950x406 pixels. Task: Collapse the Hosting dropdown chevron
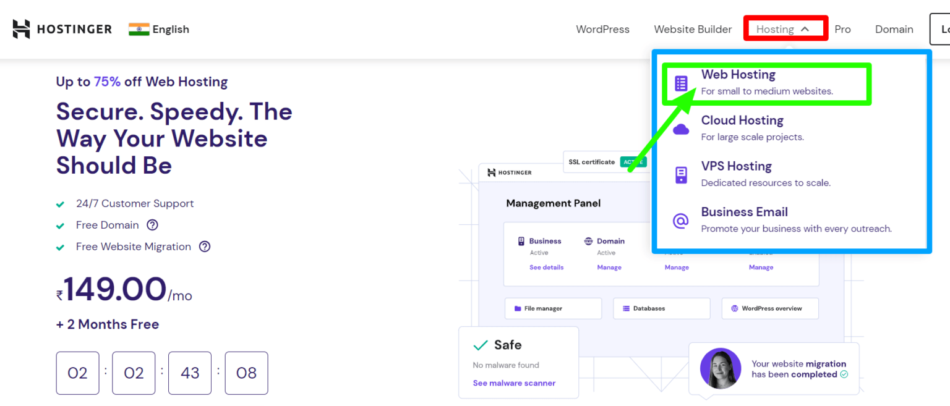[x=805, y=28]
